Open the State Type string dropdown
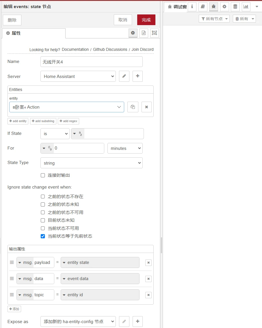Viewport: 262px width, 328px height. pos(92,163)
